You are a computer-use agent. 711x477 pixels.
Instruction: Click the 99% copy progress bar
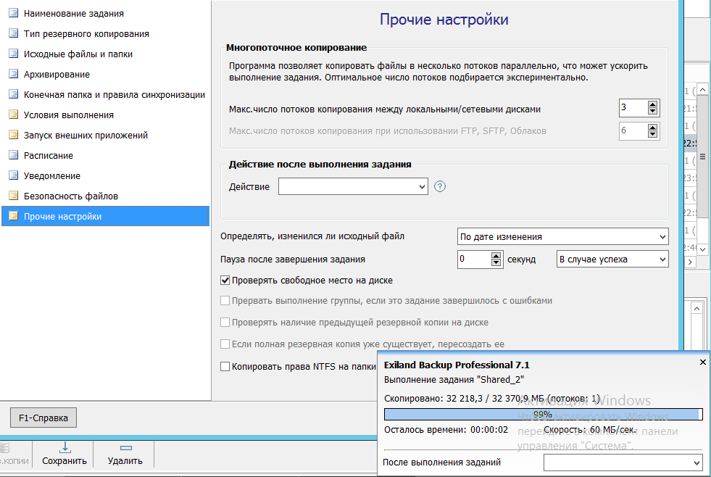tap(542, 414)
